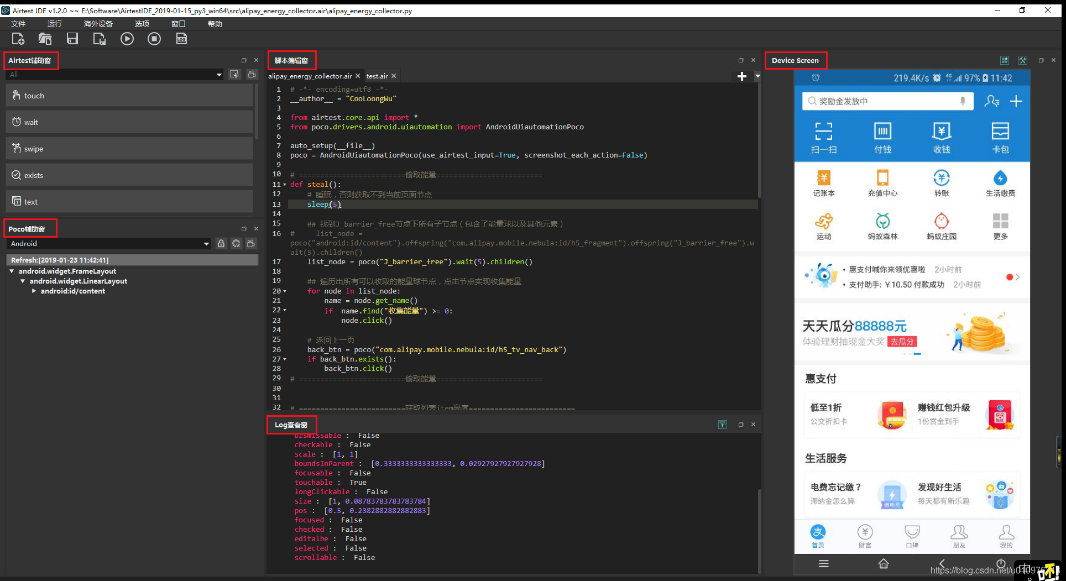Open the editor tab list dropdown arrow

tap(757, 76)
